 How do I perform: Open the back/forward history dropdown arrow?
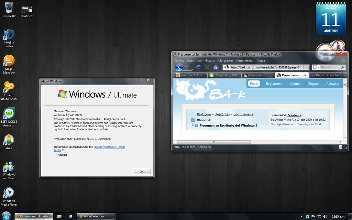(191, 67)
